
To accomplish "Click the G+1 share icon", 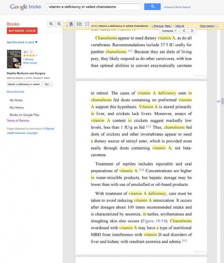I will (26, 52).
